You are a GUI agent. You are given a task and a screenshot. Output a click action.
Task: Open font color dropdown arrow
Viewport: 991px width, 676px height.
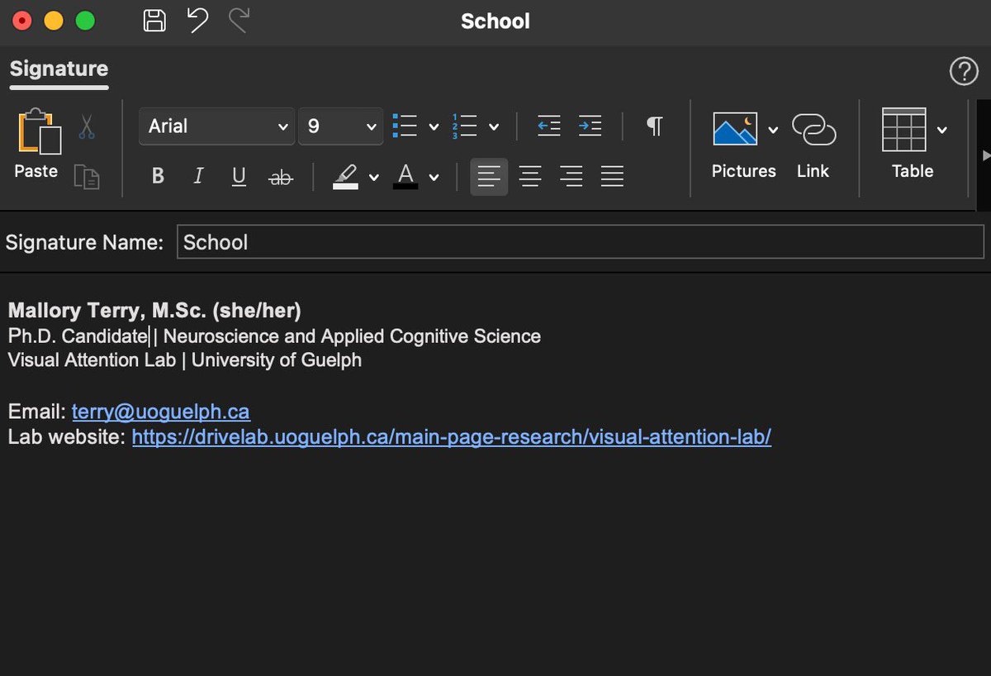[x=434, y=177]
